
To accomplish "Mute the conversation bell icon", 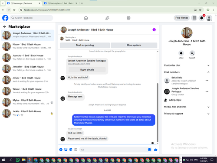I will [x=181, y=53].
